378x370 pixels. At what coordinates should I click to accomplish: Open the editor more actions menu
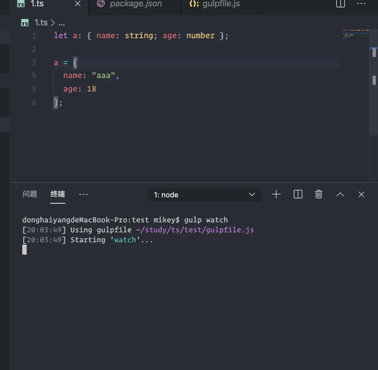pyautogui.click(x=361, y=4)
